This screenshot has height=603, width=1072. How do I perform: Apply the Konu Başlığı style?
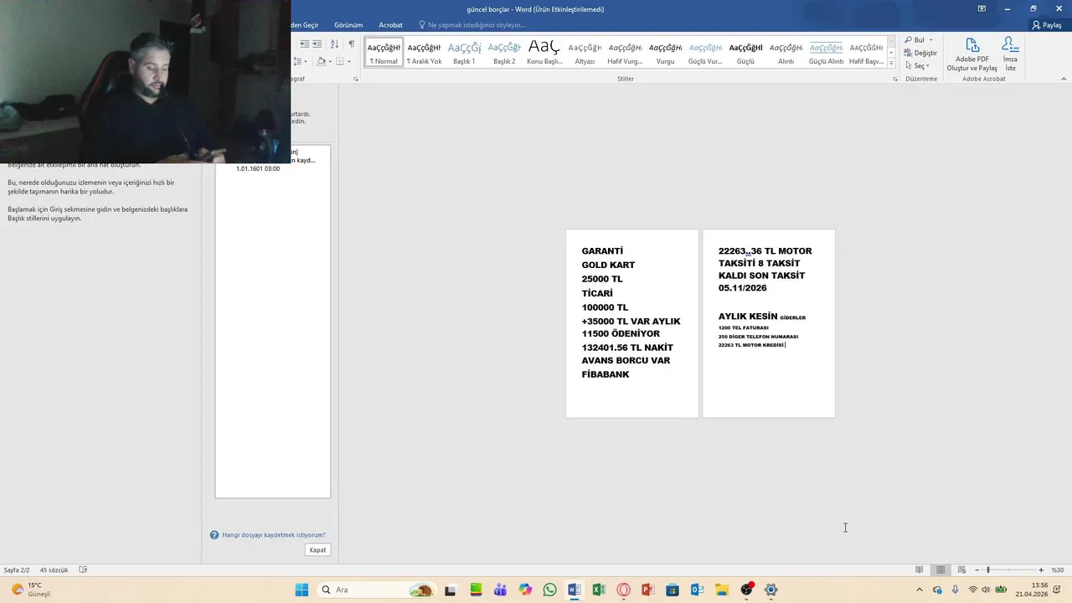tap(544, 52)
